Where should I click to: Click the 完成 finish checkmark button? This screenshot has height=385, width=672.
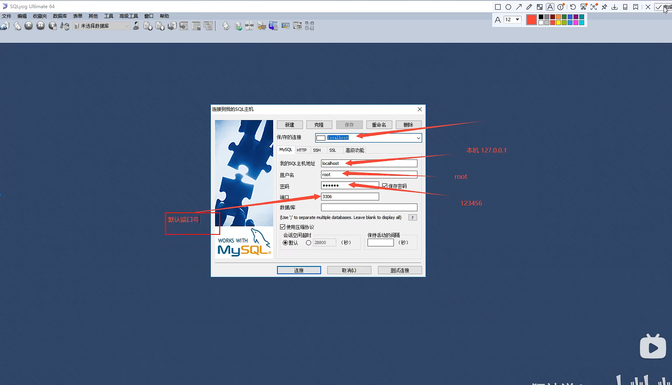663,7
